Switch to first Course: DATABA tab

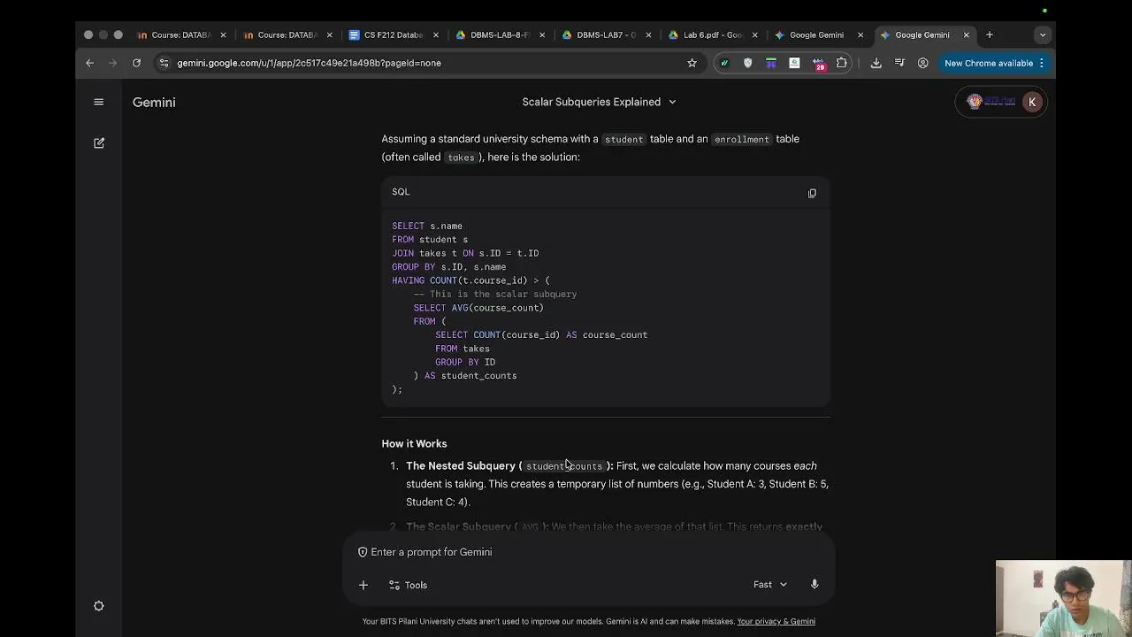tap(180, 35)
